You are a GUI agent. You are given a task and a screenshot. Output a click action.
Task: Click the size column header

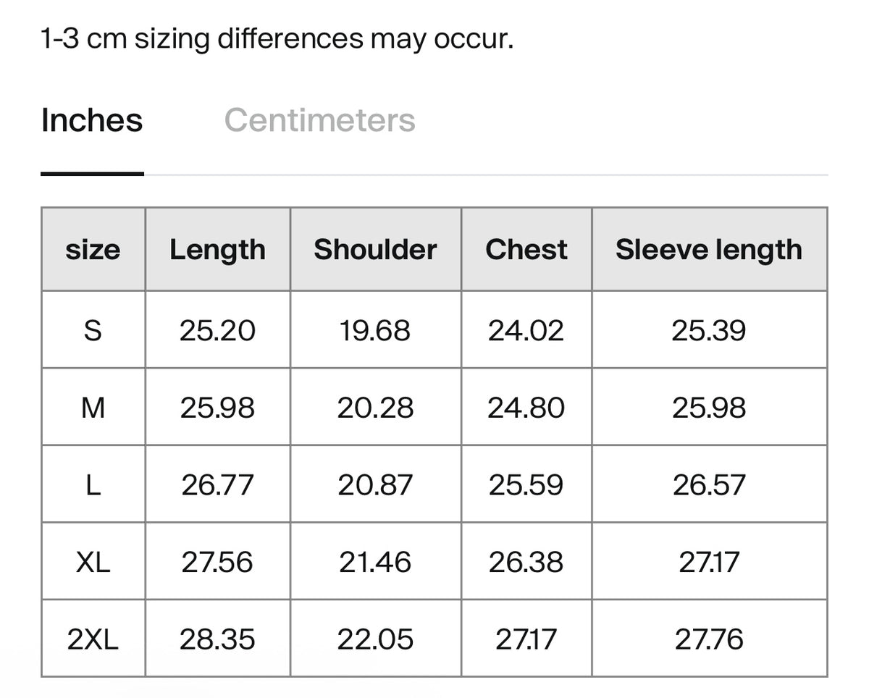[x=93, y=251]
